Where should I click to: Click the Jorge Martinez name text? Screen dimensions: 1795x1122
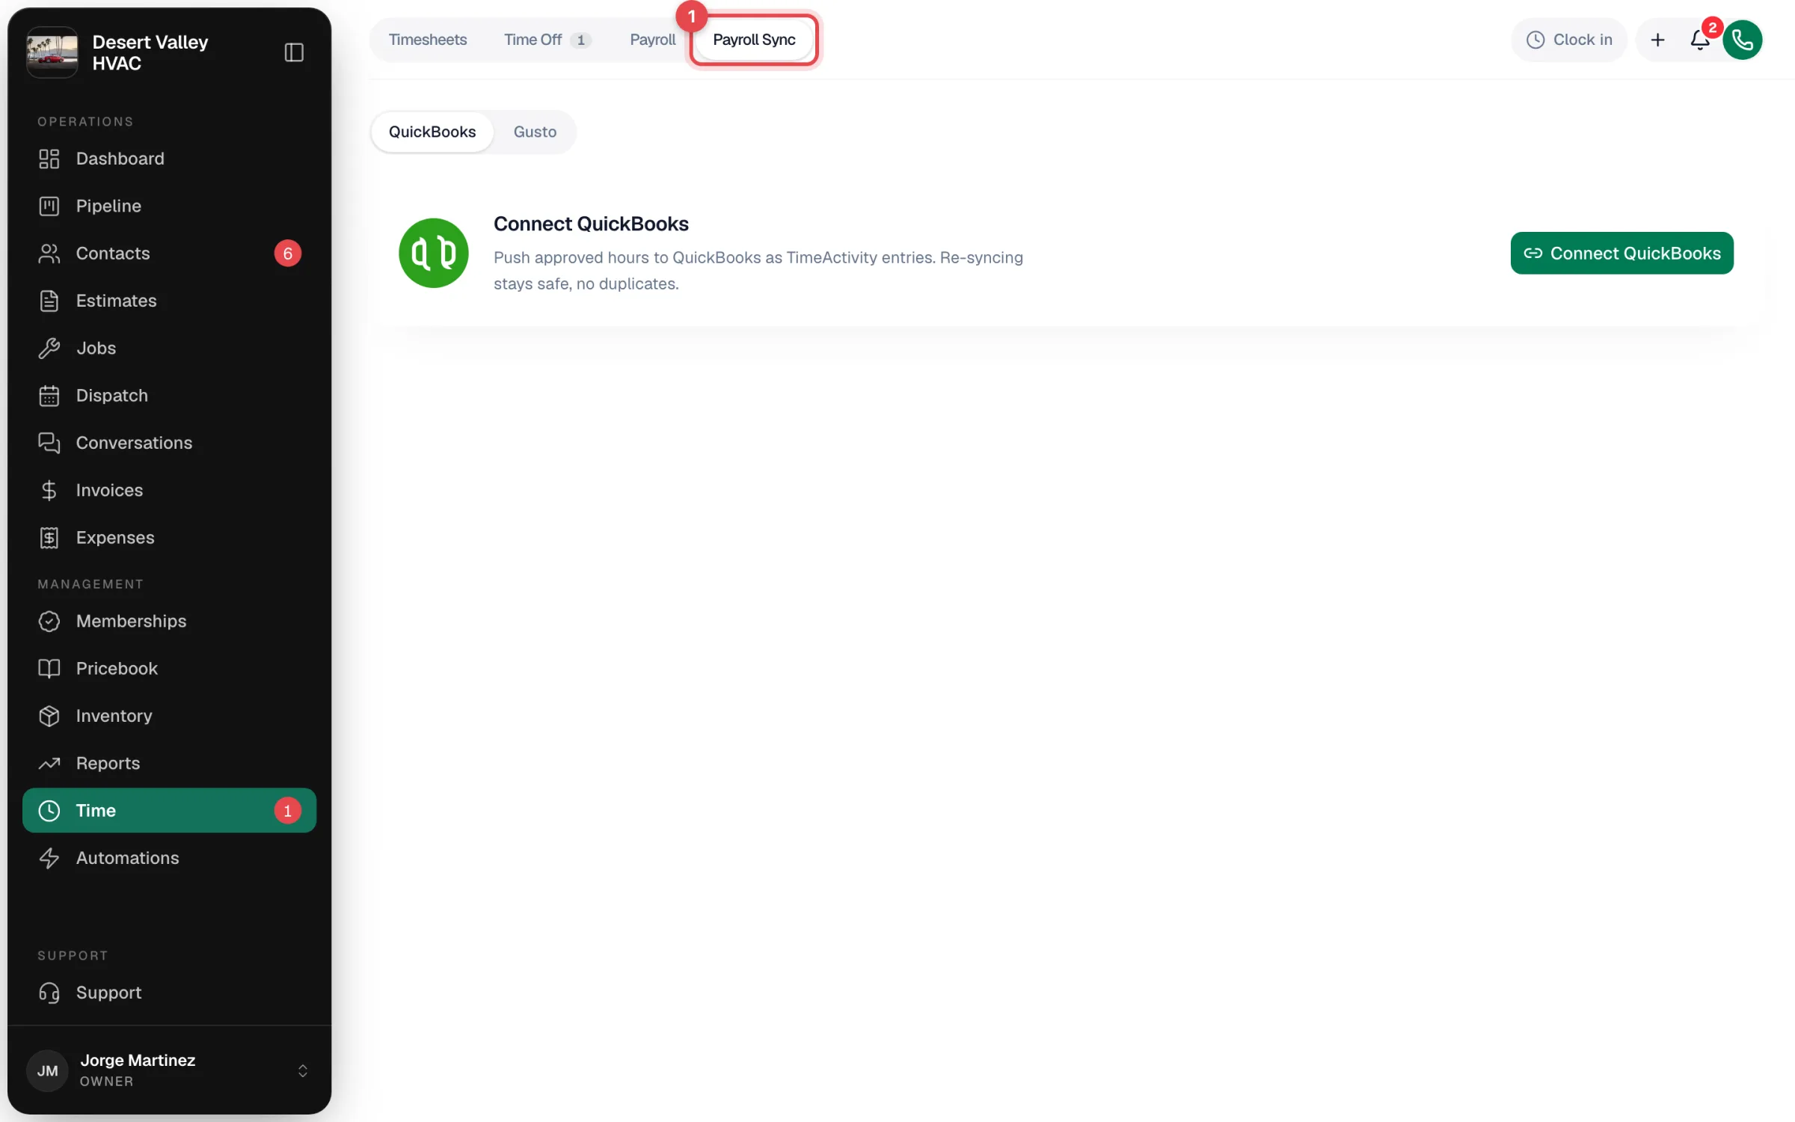tap(138, 1060)
